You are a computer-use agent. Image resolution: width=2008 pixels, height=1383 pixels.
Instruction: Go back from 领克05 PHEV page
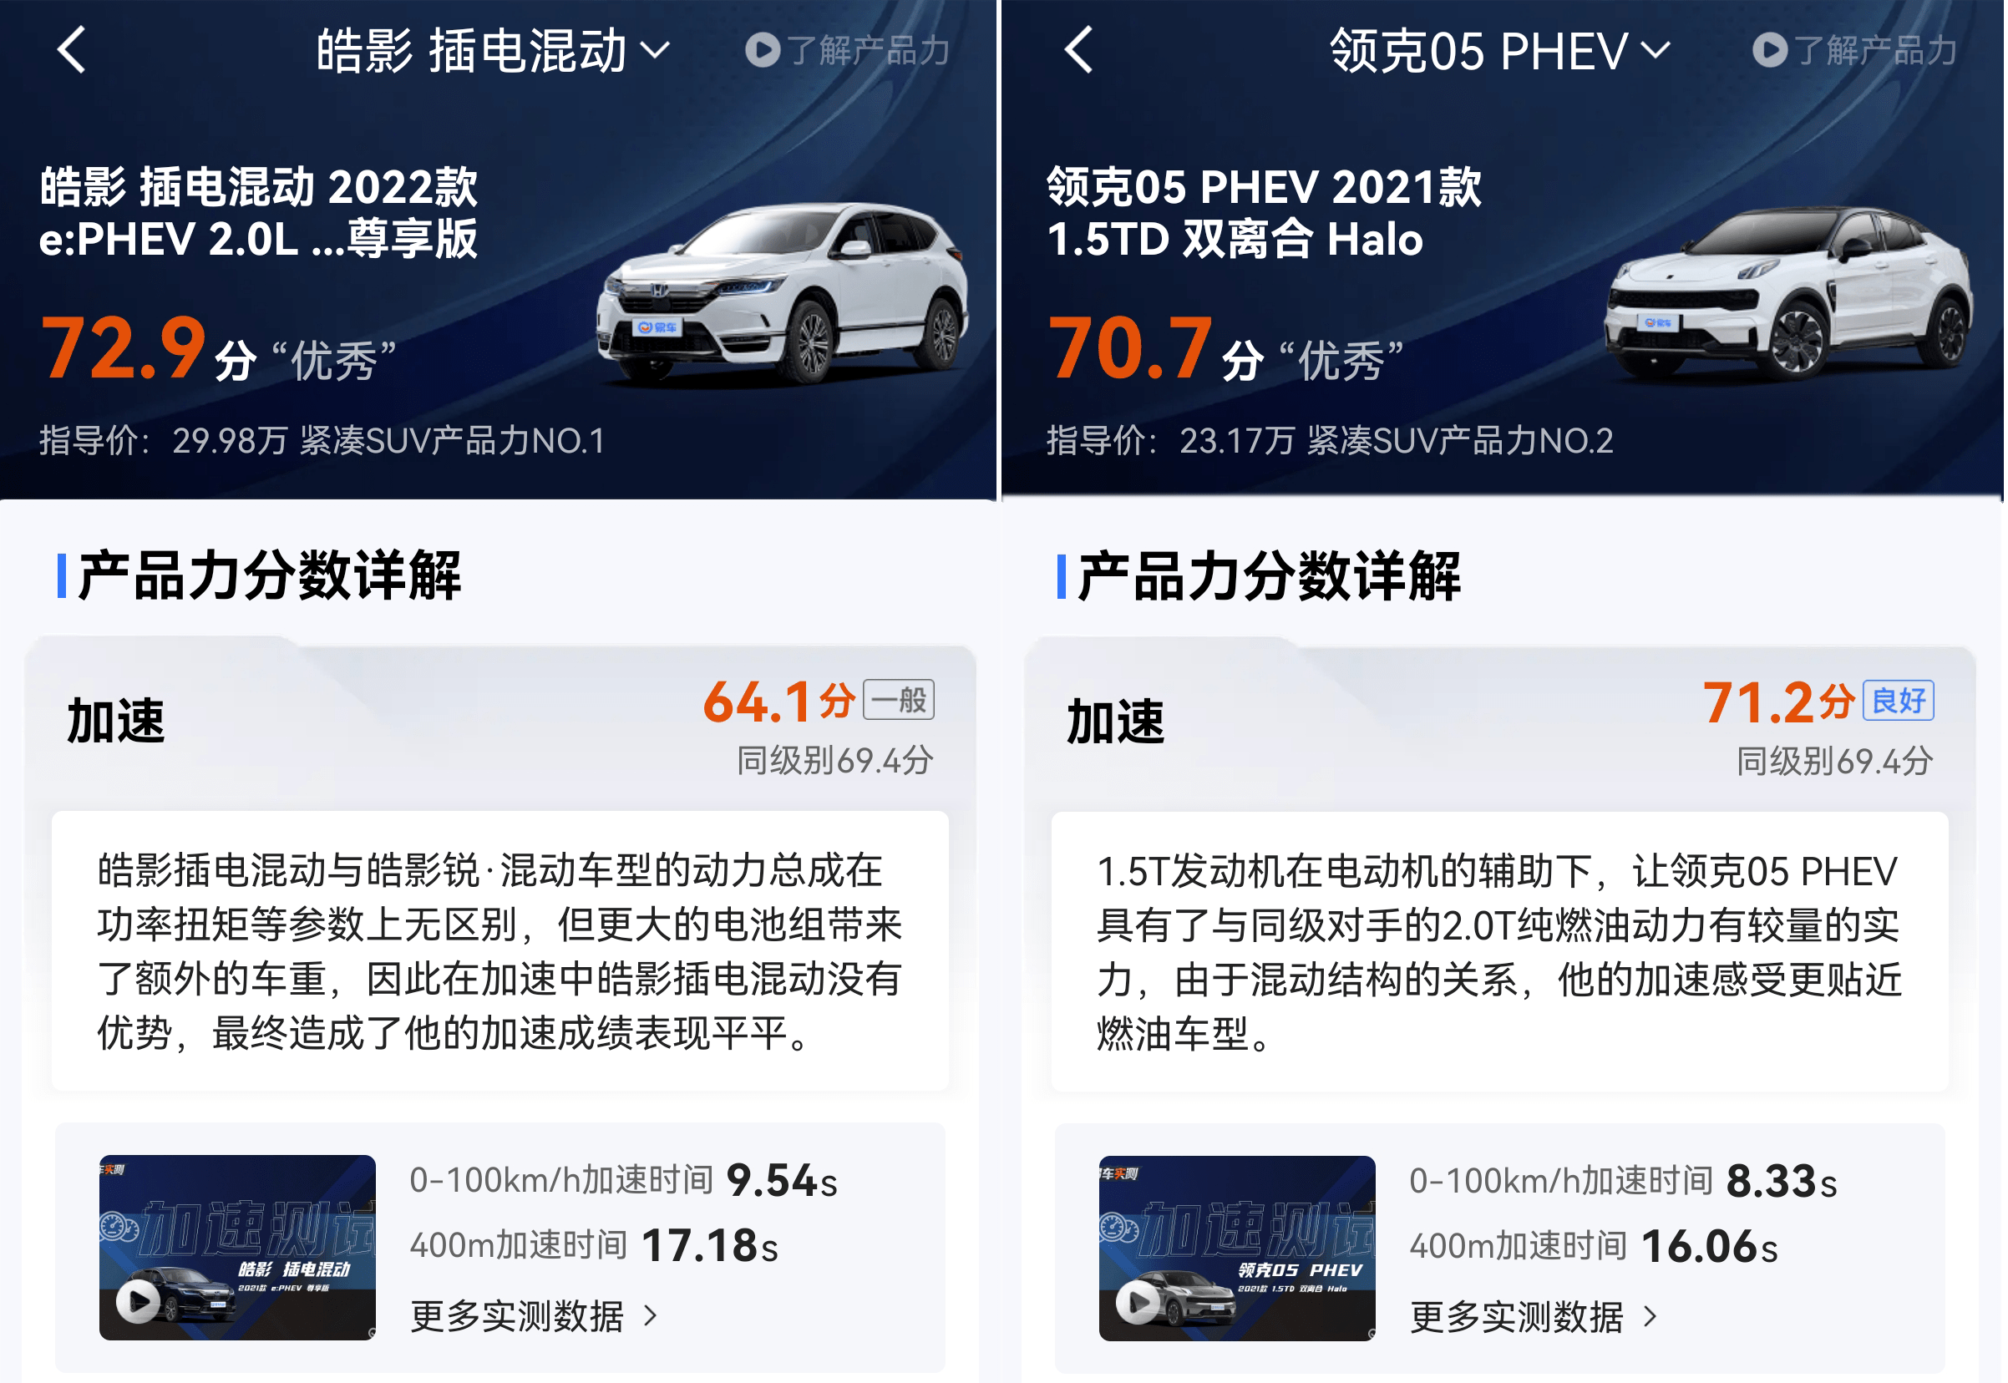tap(1079, 50)
